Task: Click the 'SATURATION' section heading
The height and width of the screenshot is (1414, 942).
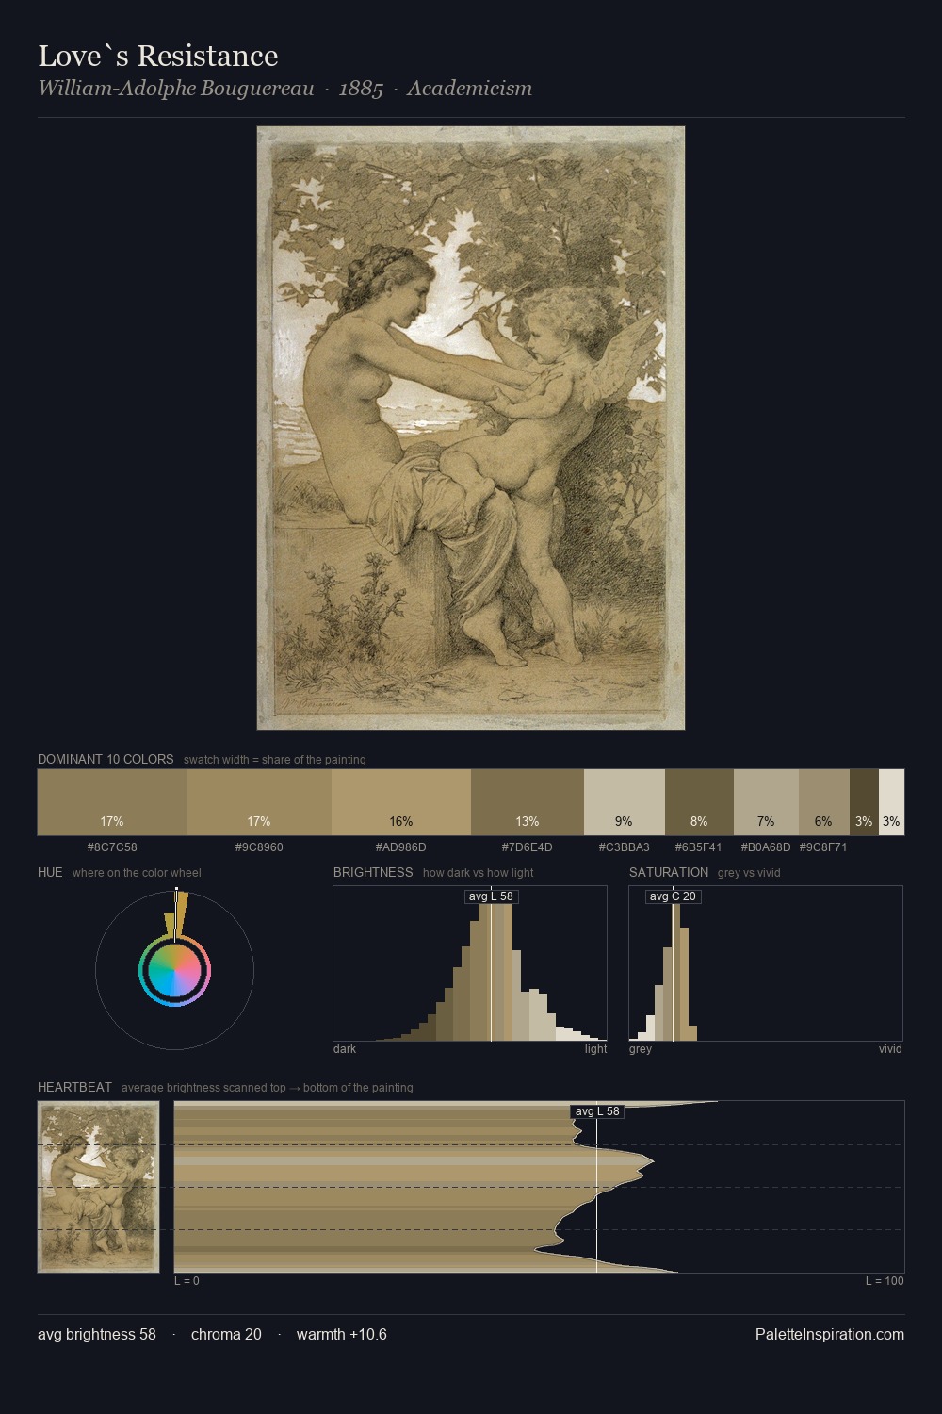Action: (x=669, y=872)
